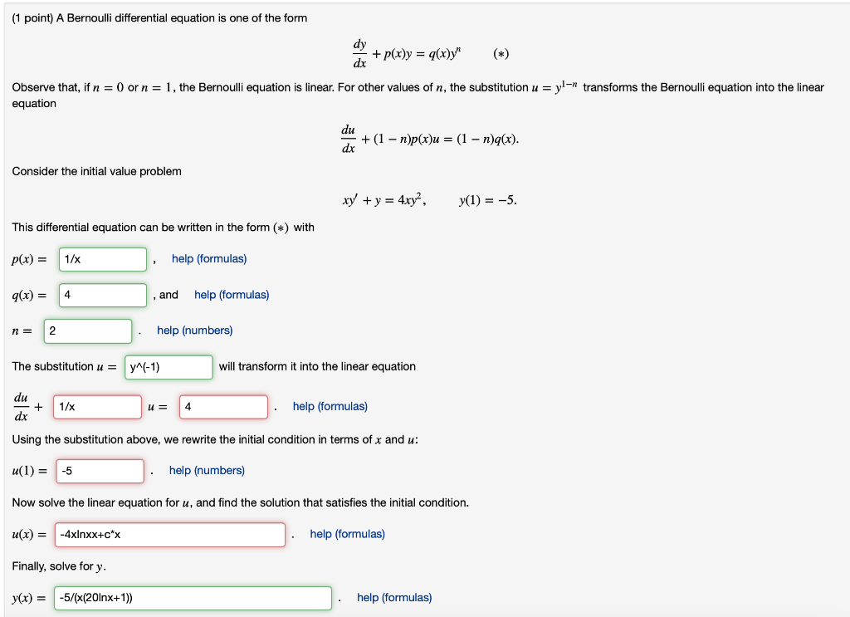Open help (formulas) next to y(x)
Viewport: 850px width, 617px height.
[x=393, y=597]
